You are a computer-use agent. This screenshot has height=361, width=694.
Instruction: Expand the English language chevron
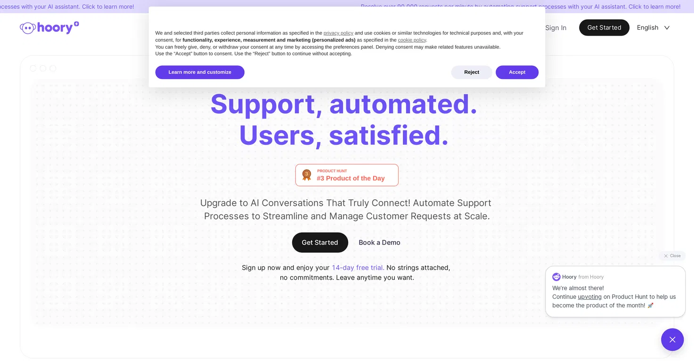pos(667,28)
